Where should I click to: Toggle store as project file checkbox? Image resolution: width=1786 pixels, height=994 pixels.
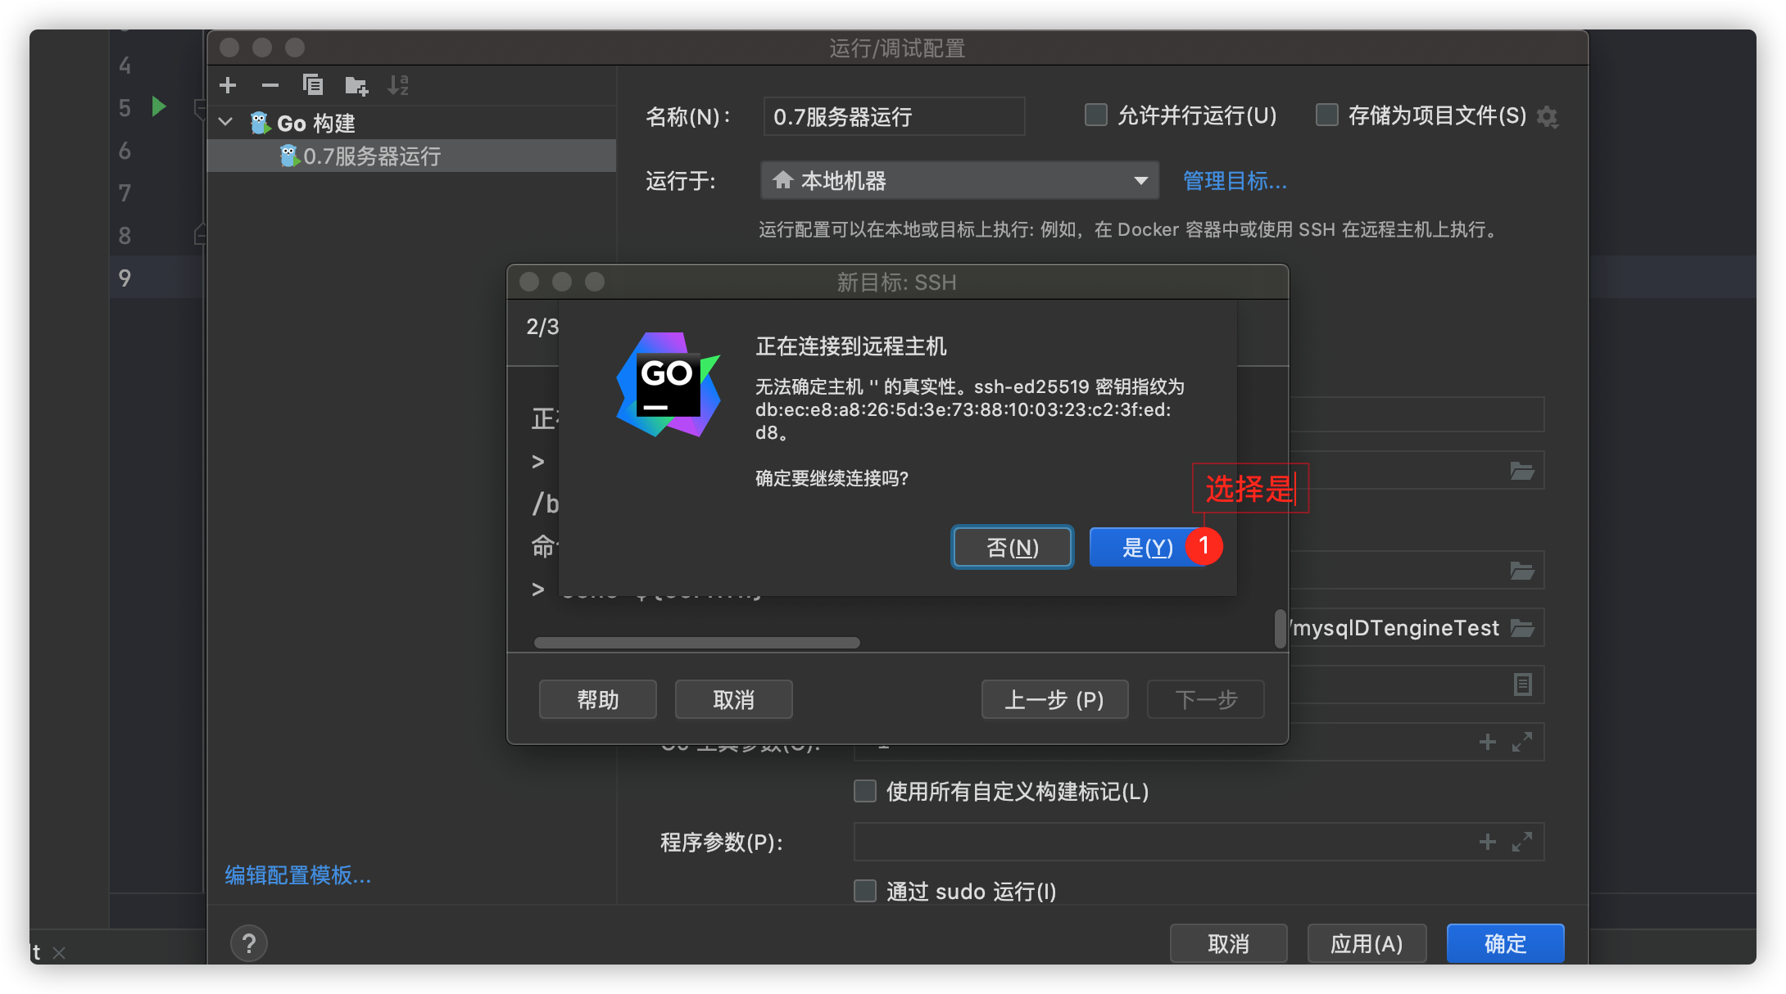tap(1326, 115)
